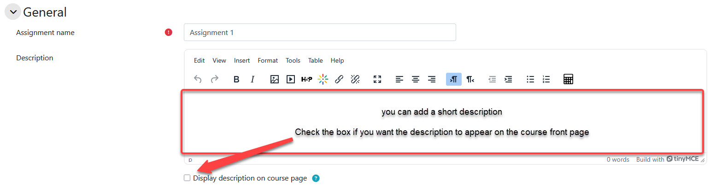
Task: Open the Help menu in editor
Action: [x=337, y=60]
